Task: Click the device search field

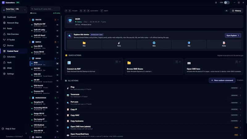Action: click(x=45, y=9)
